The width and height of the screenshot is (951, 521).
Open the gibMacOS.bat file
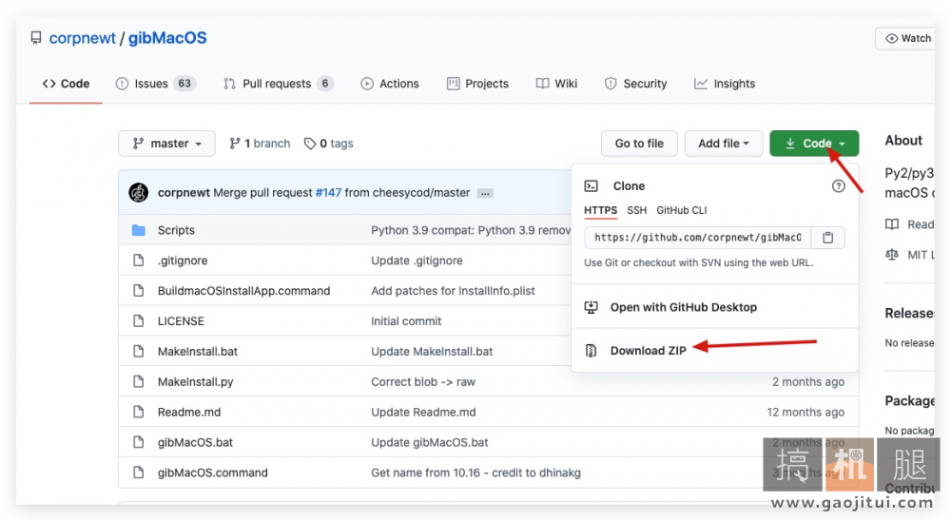[195, 443]
